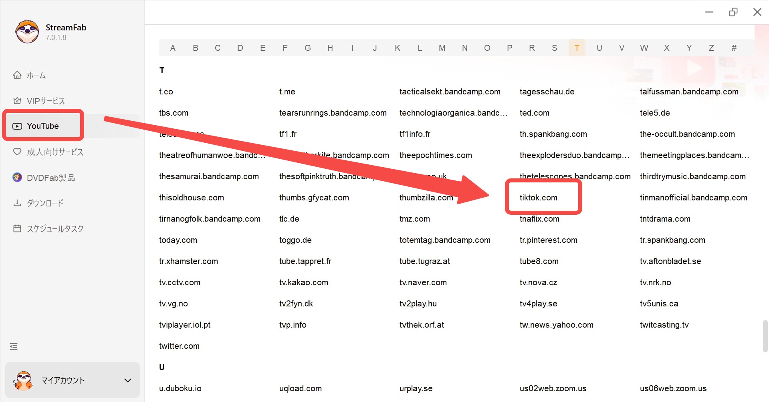769x402 pixels.
Task: Click the adult services heart icon
Action: coord(17,152)
